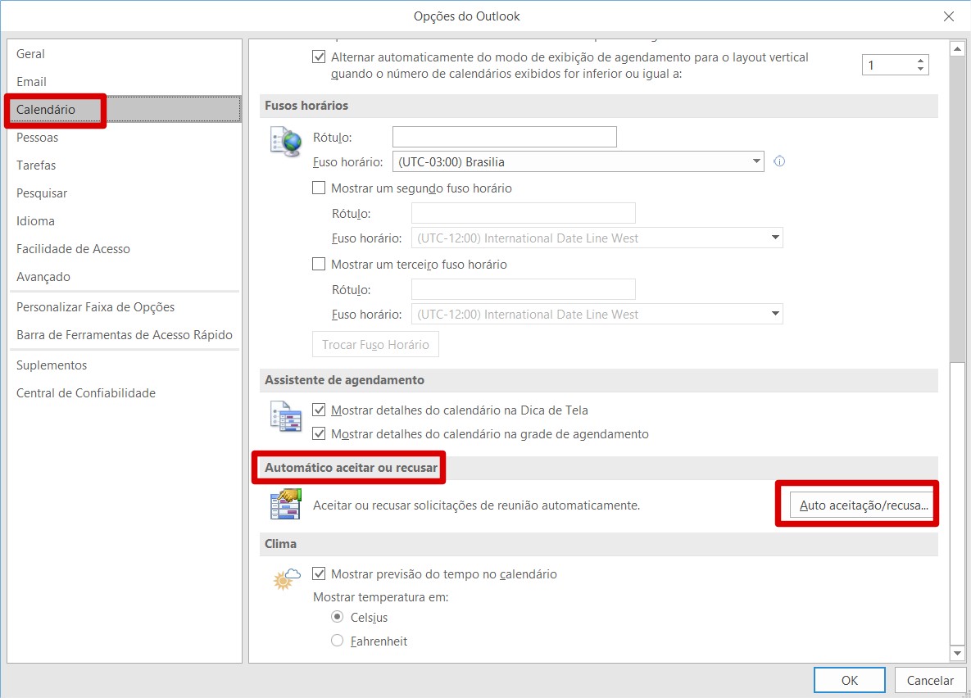This screenshot has height=698, width=971.
Task: Select the Celsius temperature option
Action: point(338,617)
